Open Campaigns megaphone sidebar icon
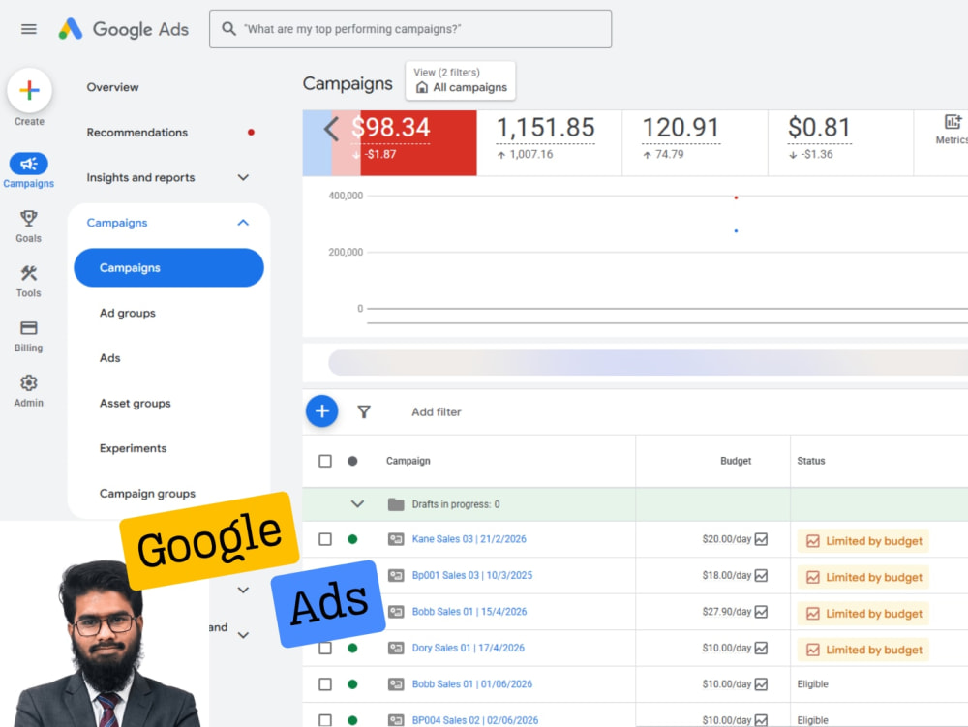The image size is (968, 727). [28, 164]
